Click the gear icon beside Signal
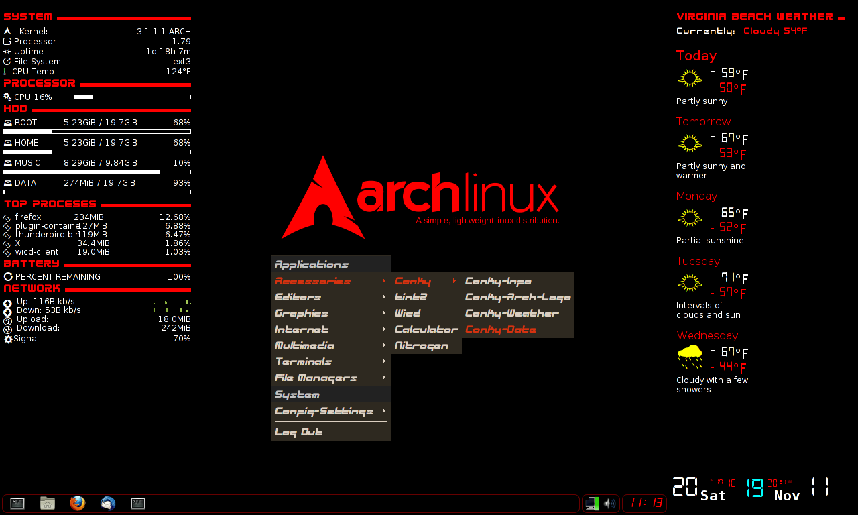This screenshot has height=515, width=858. click(x=8, y=339)
